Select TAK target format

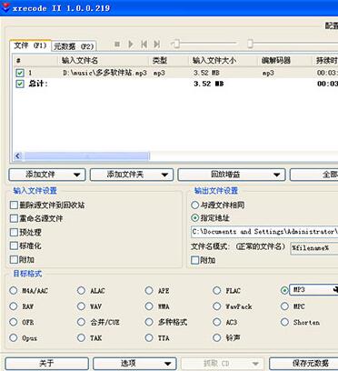tap(81, 337)
